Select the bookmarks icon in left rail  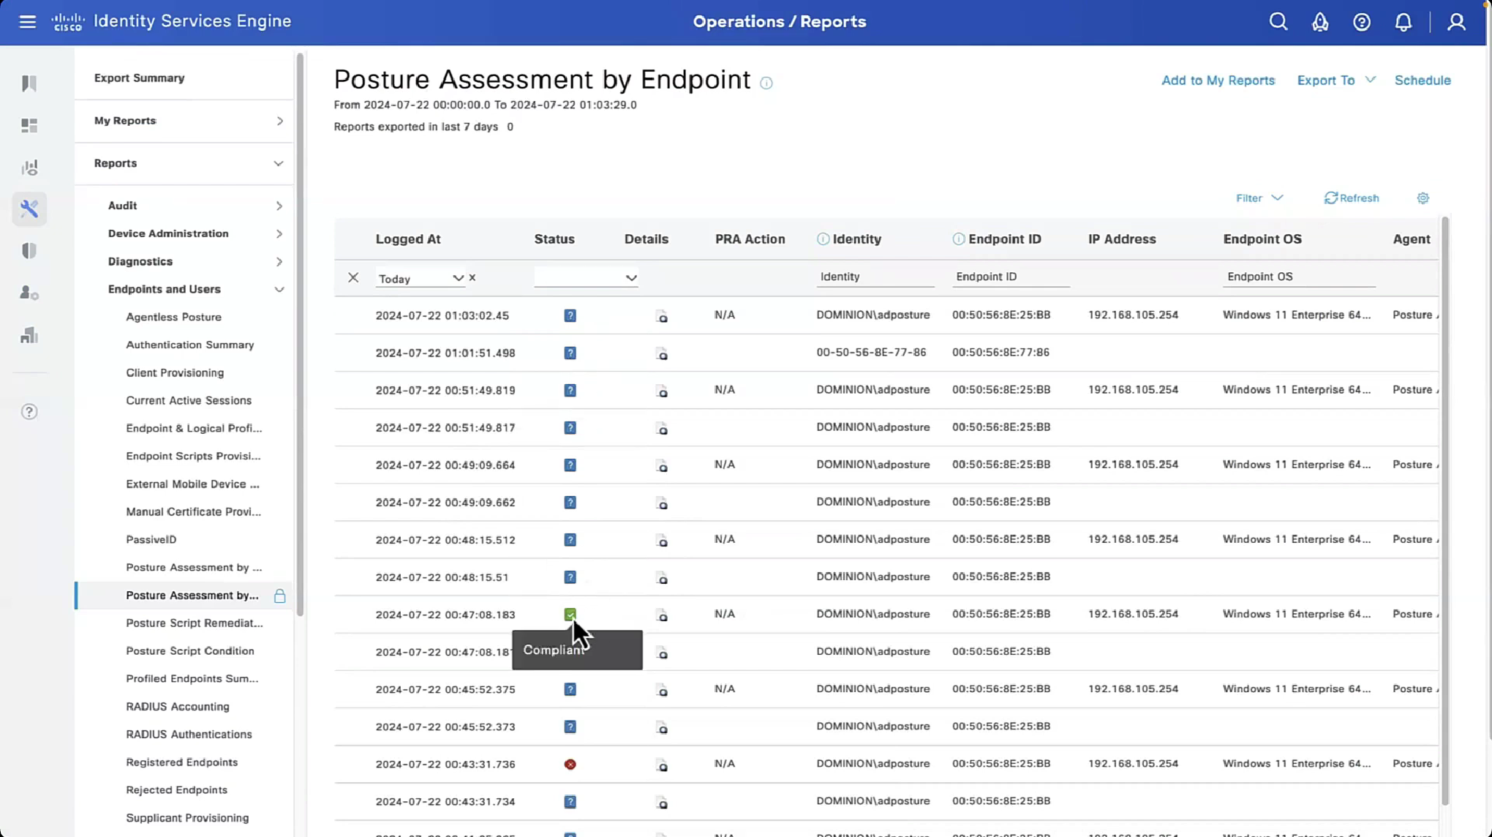coord(29,83)
